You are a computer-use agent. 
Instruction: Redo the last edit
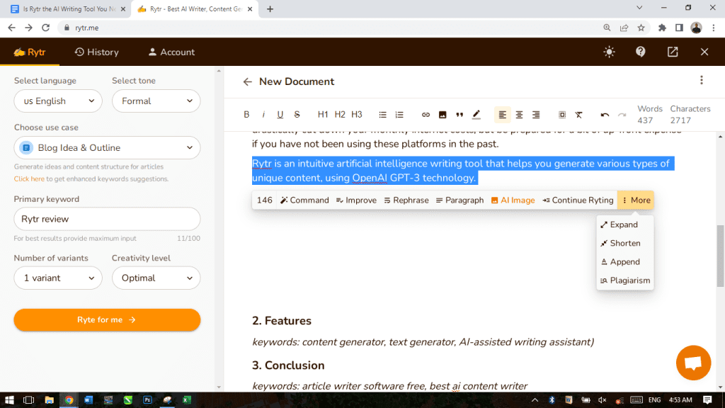[x=622, y=114]
